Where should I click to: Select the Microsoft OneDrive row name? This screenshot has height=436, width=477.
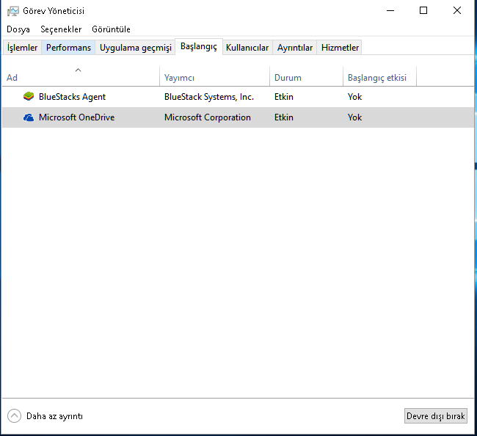pos(76,117)
